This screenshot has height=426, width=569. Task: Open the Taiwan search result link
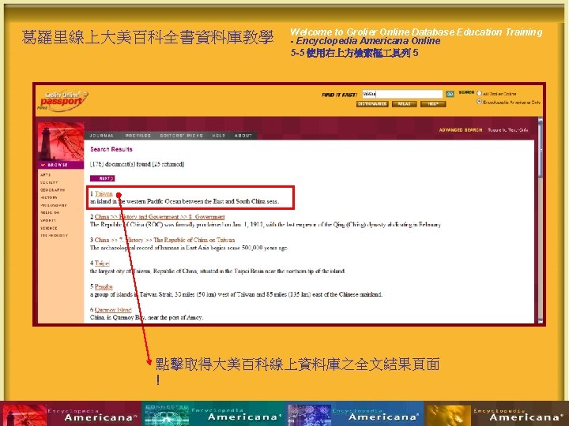click(x=104, y=194)
